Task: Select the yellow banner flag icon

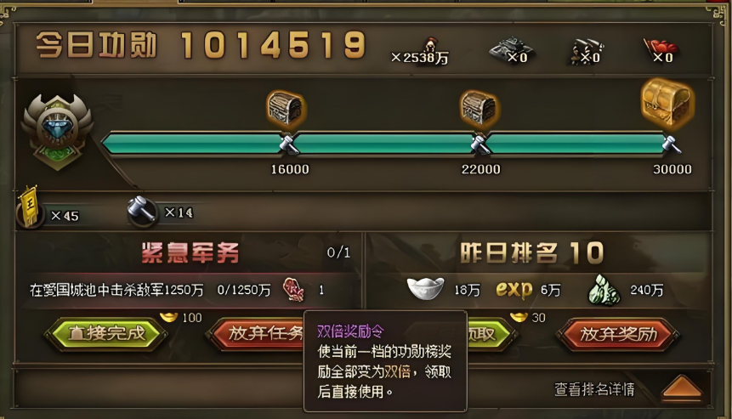Action: [x=29, y=208]
